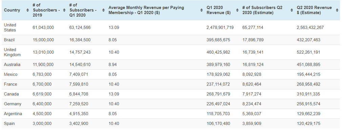Screen dimensions: 347x130
Task: Click Mexico's Q1 revenue value 178,929,062
Action: click(218, 75)
